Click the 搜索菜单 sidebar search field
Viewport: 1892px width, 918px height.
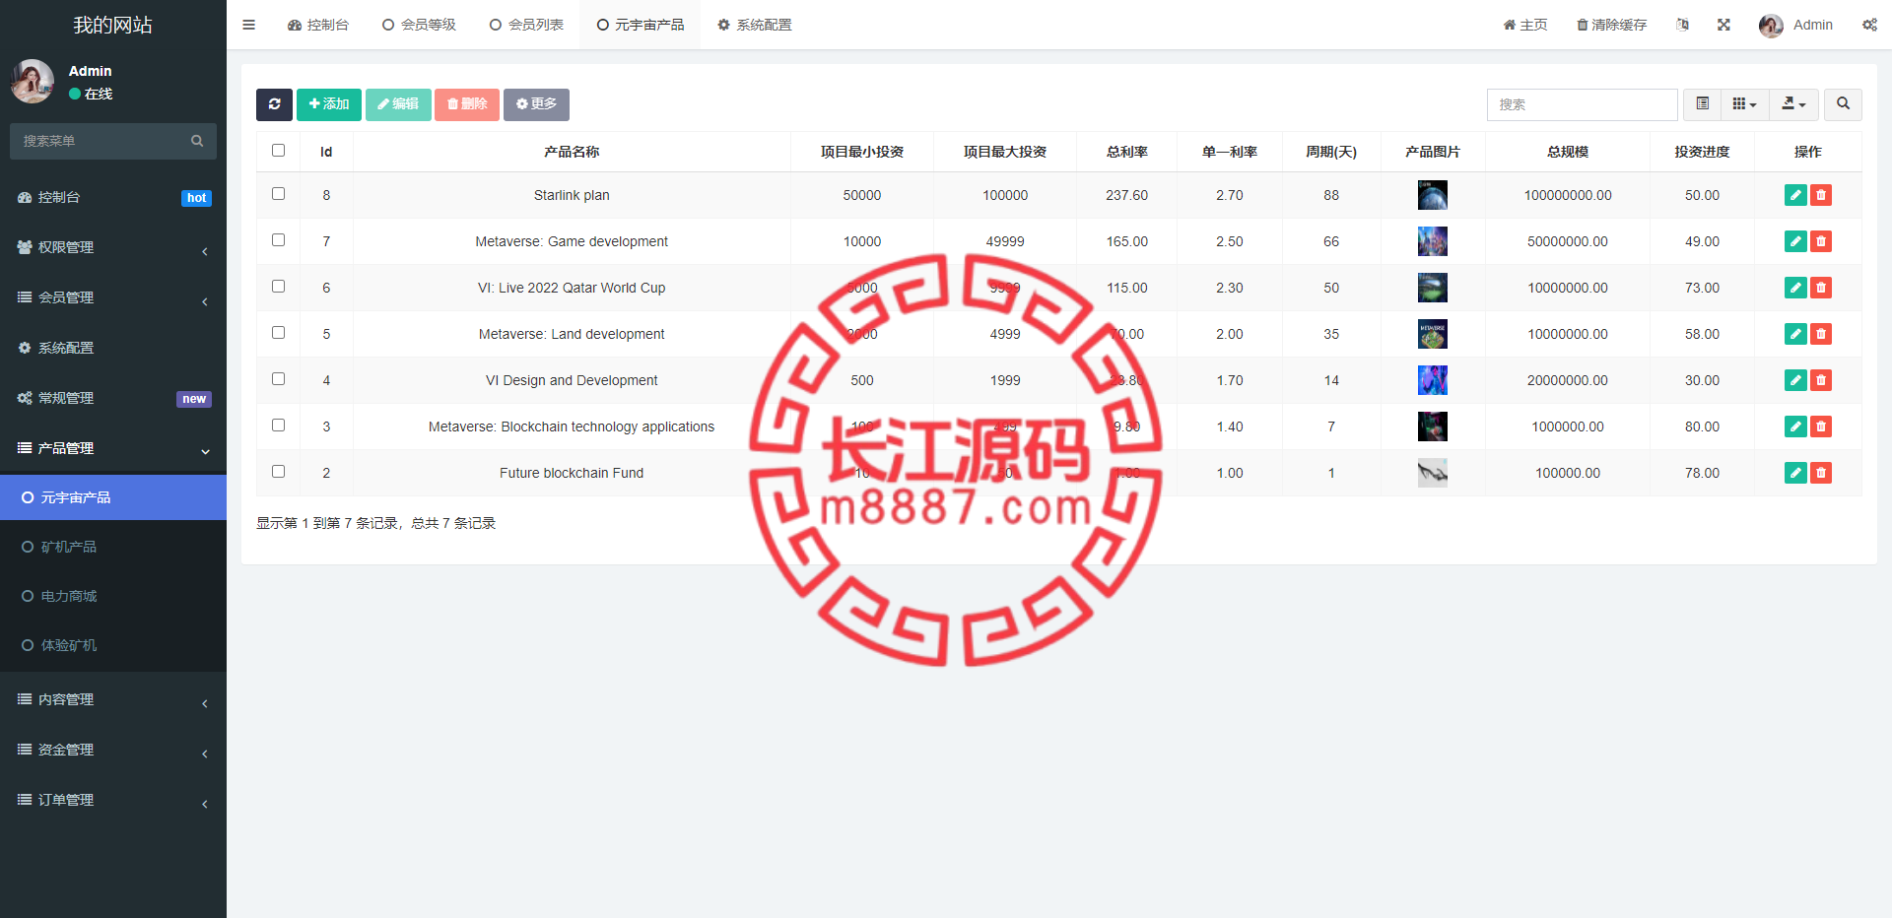pyautogui.click(x=99, y=141)
